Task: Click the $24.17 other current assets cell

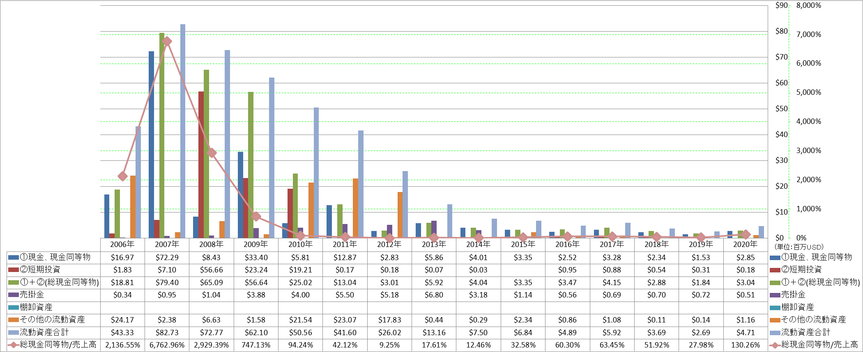Action: [122, 320]
